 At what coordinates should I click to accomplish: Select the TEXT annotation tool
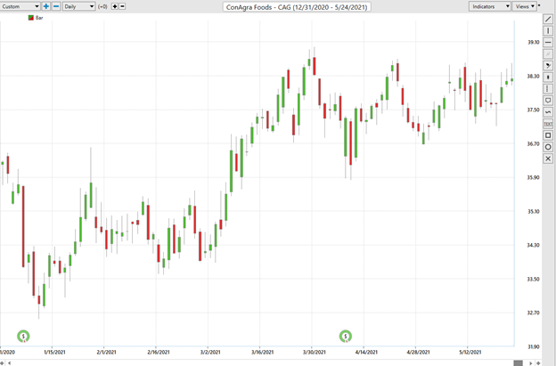point(548,124)
